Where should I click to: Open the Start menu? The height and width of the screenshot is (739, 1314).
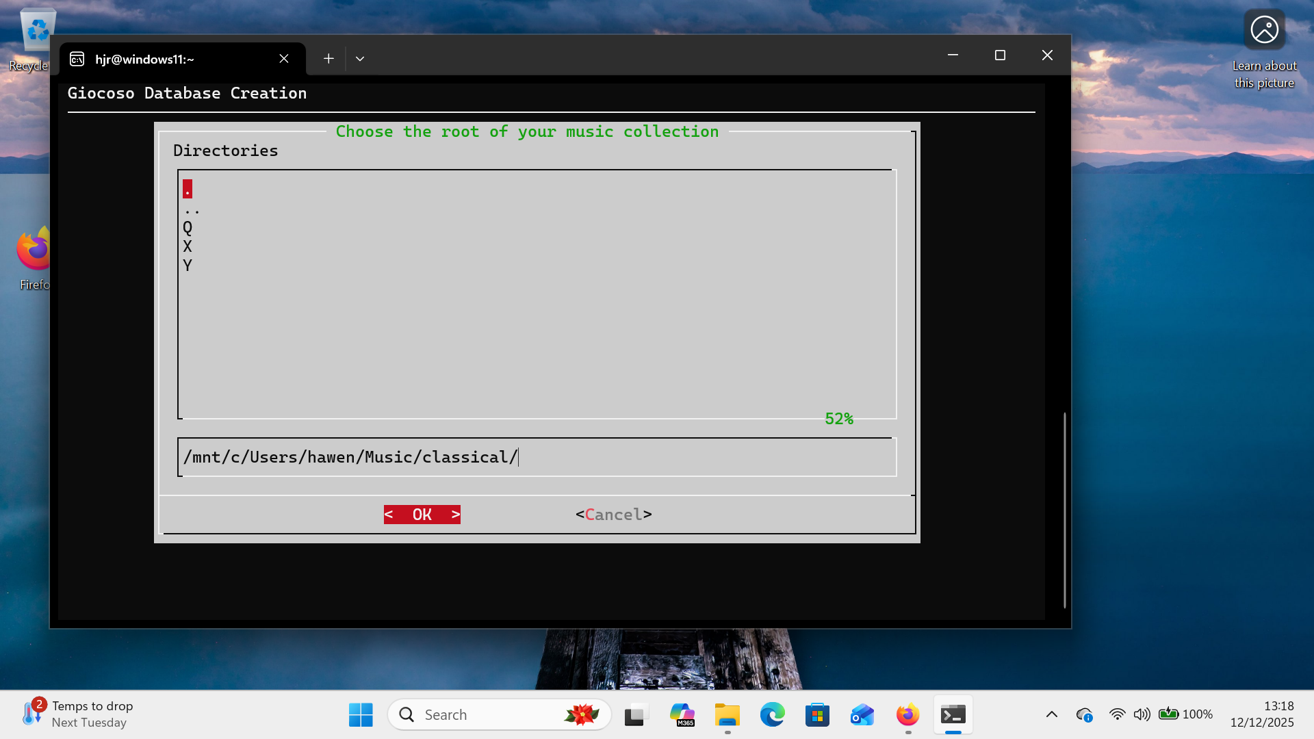(361, 714)
